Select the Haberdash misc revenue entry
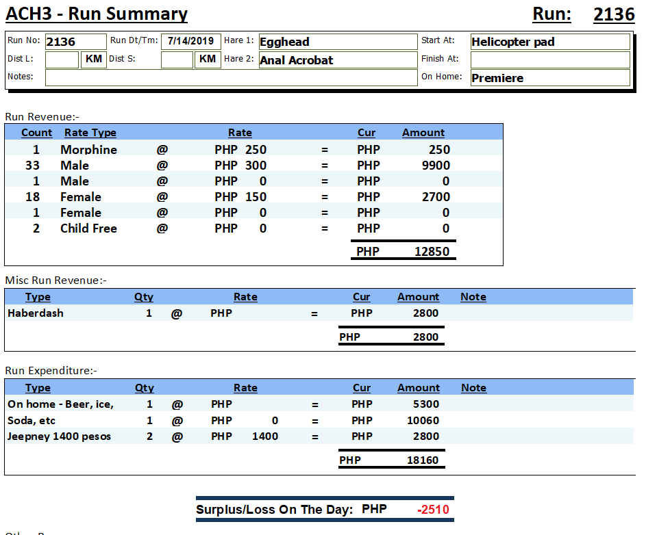Image resolution: width=657 pixels, height=535 pixels. (36, 313)
